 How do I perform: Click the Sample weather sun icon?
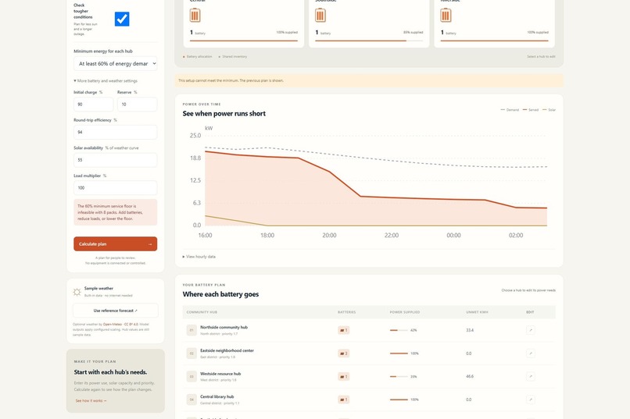(x=77, y=292)
